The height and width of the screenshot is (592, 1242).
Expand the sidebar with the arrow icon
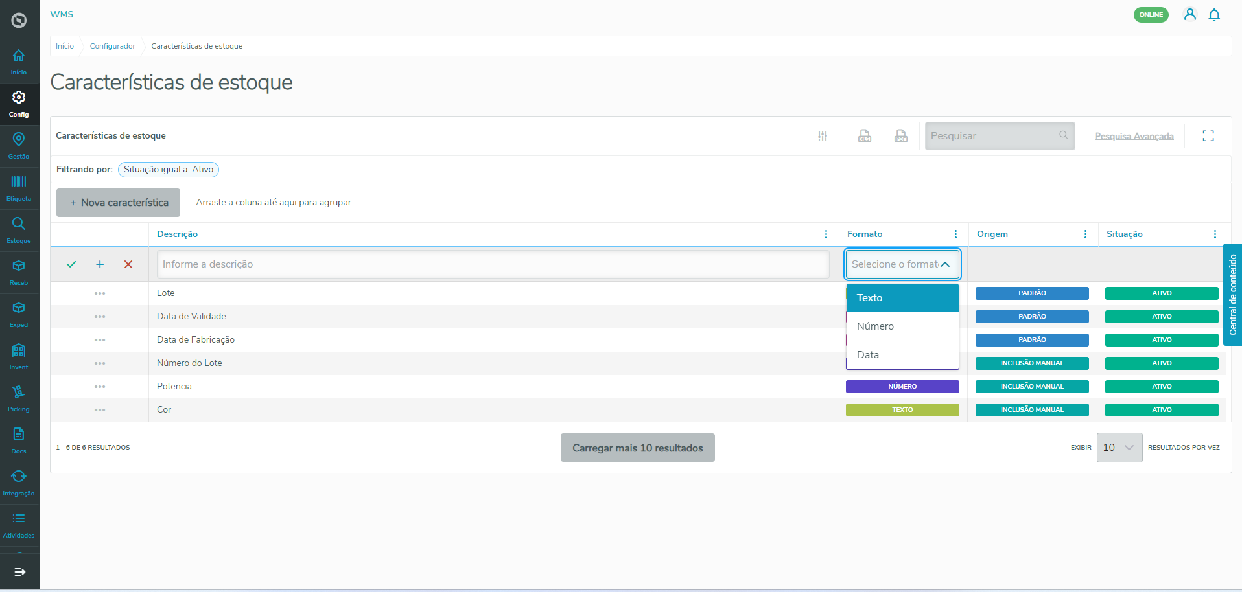pos(19,572)
